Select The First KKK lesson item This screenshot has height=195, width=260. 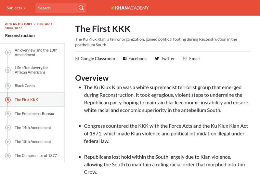click(x=26, y=100)
